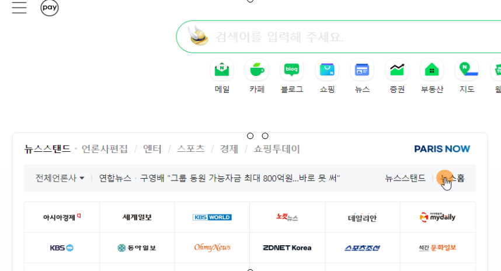Switch to the 스포츠 tab
This screenshot has width=501, height=271.
tap(191, 149)
